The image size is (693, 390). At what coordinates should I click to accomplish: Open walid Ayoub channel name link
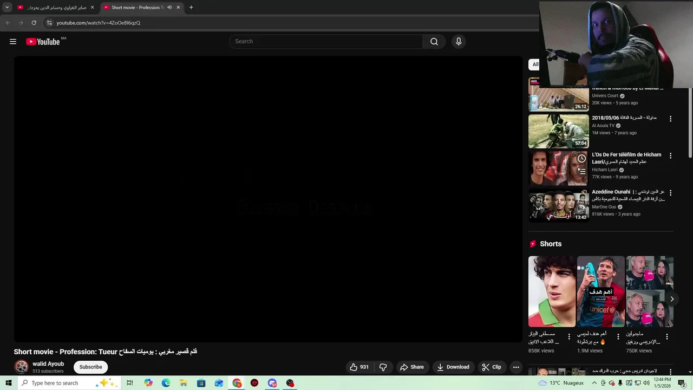pyautogui.click(x=48, y=364)
